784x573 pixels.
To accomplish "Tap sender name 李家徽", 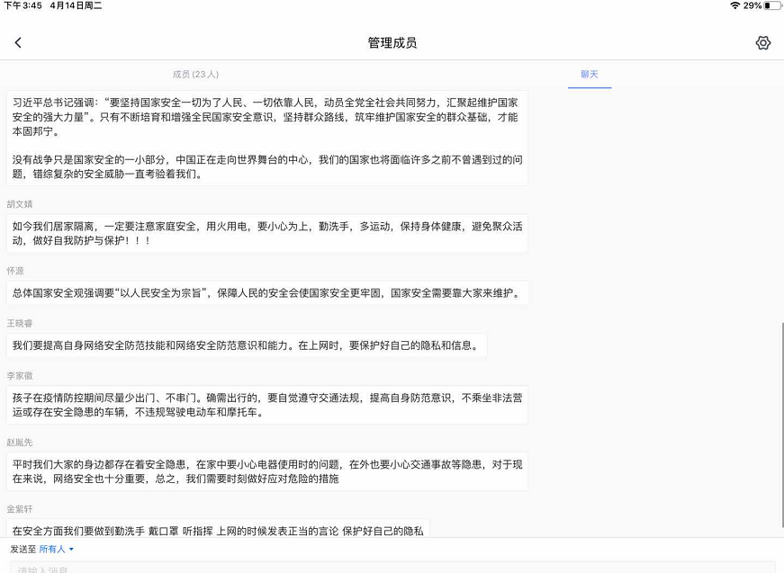I will pos(20,375).
